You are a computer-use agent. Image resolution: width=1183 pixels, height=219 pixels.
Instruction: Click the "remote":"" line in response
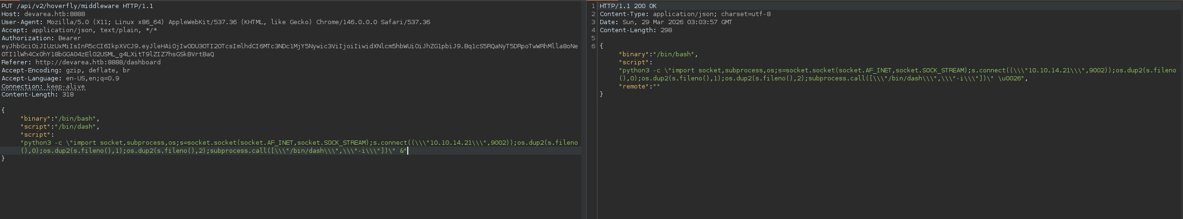[x=640, y=87]
